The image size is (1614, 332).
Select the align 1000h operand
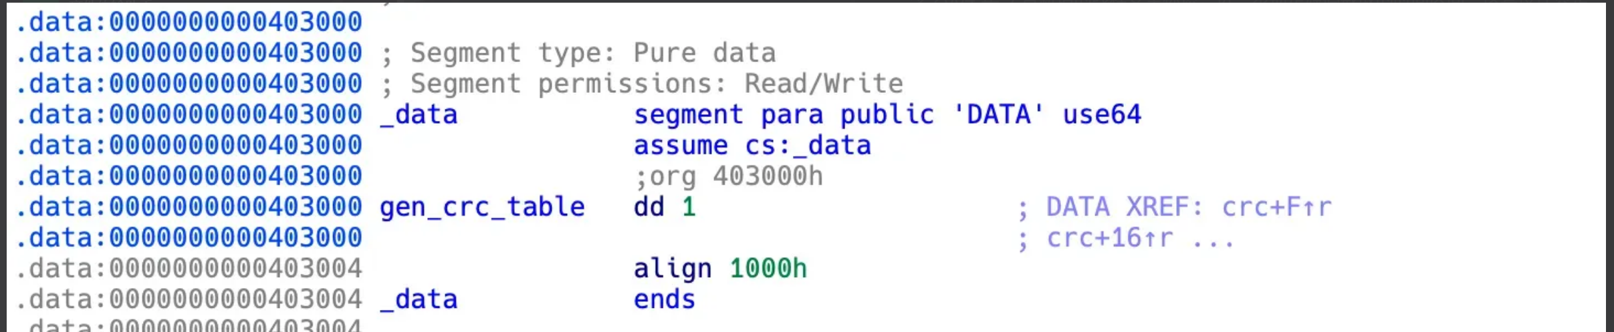coord(768,269)
